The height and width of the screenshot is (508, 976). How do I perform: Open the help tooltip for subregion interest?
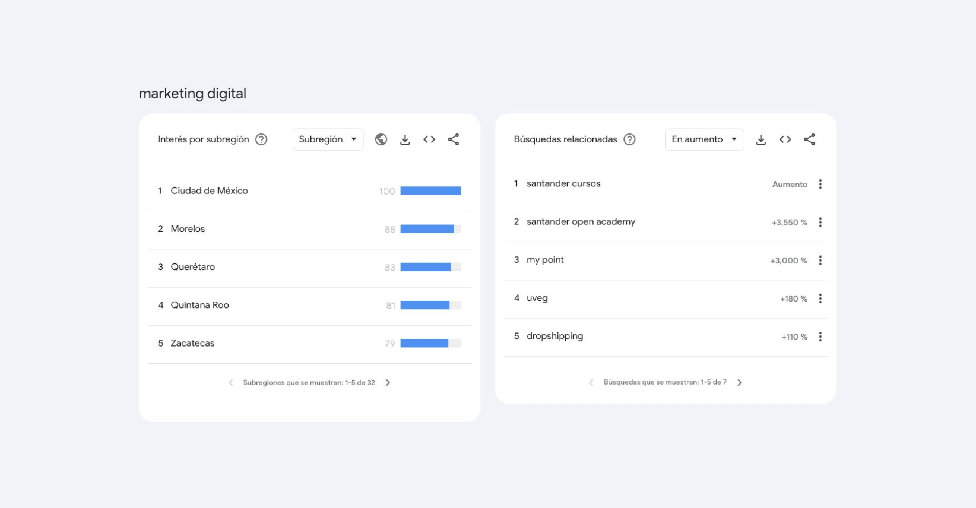(x=261, y=139)
